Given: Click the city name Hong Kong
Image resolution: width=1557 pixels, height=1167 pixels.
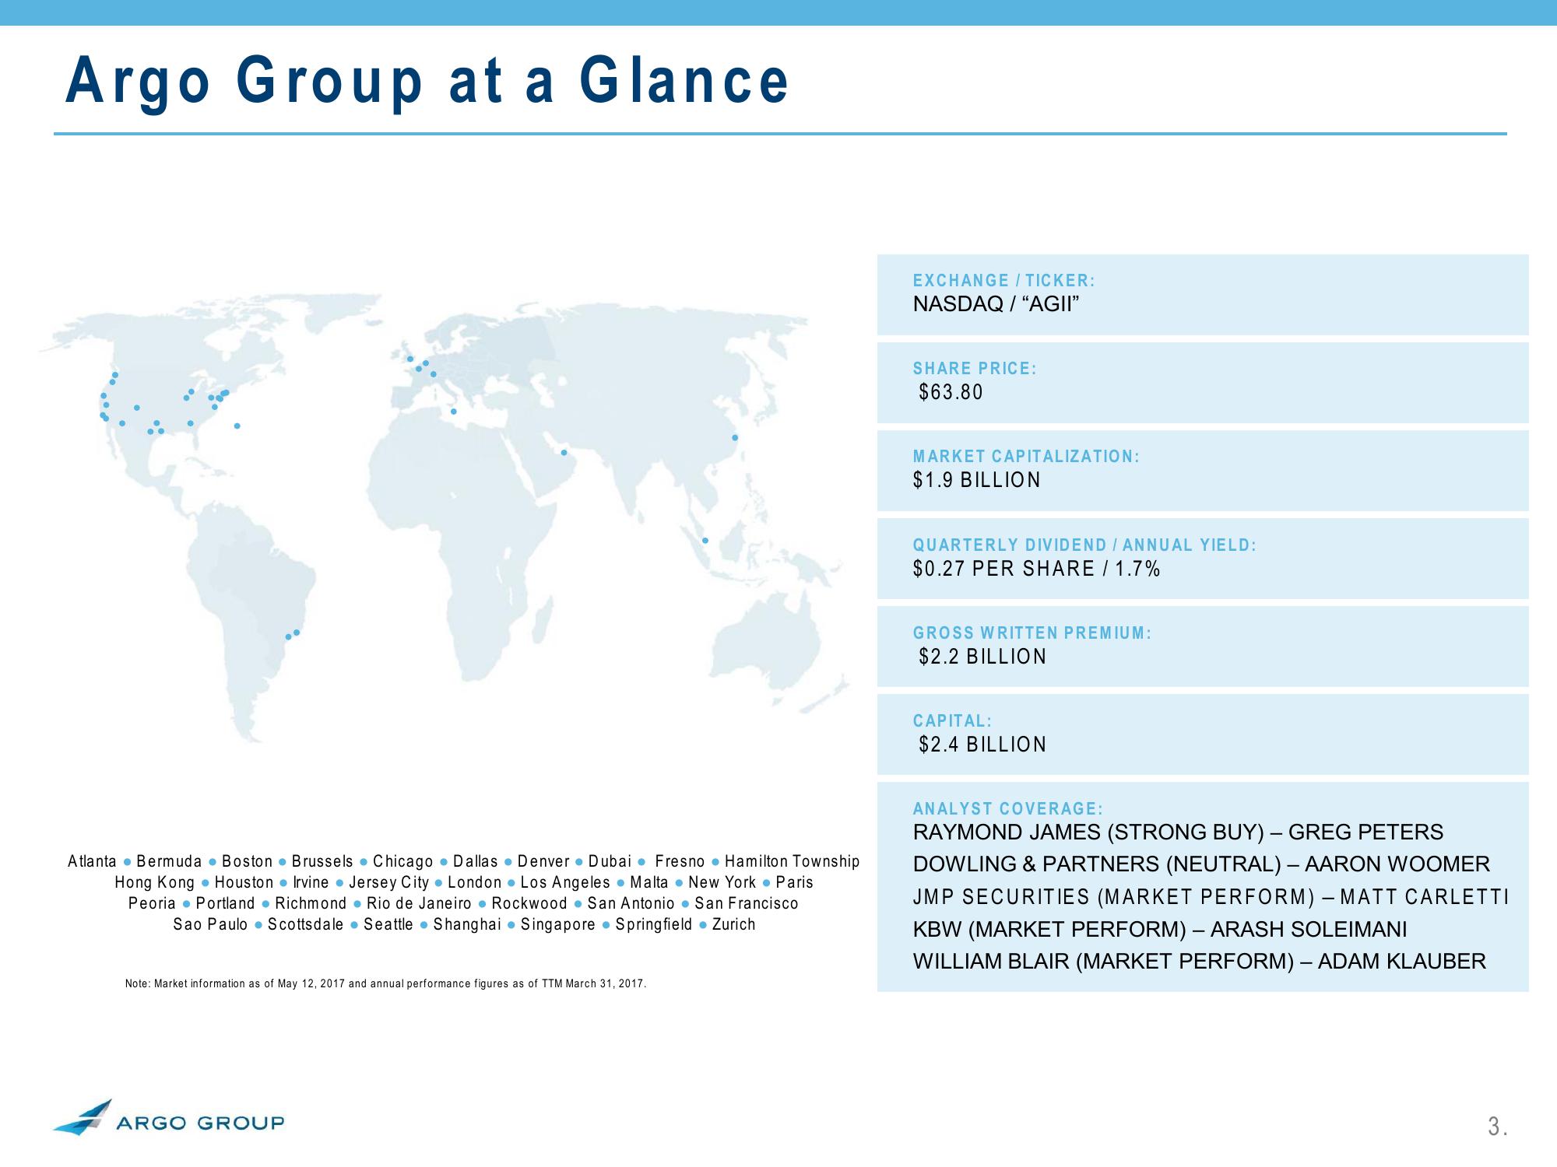Looking at the screenshot, I should tap(154, 882).
